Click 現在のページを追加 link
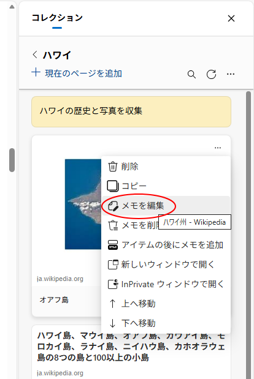 (83, 73)
